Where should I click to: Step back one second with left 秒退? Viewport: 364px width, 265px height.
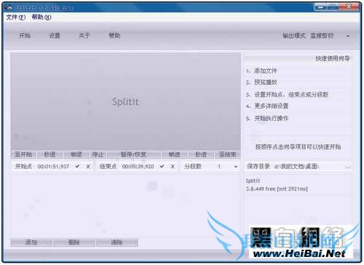[50, 154]
